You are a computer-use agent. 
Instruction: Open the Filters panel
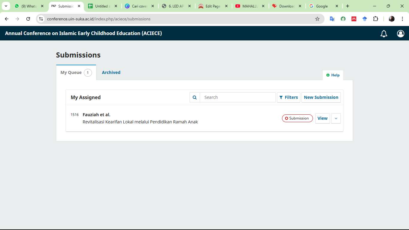(288, 97)
